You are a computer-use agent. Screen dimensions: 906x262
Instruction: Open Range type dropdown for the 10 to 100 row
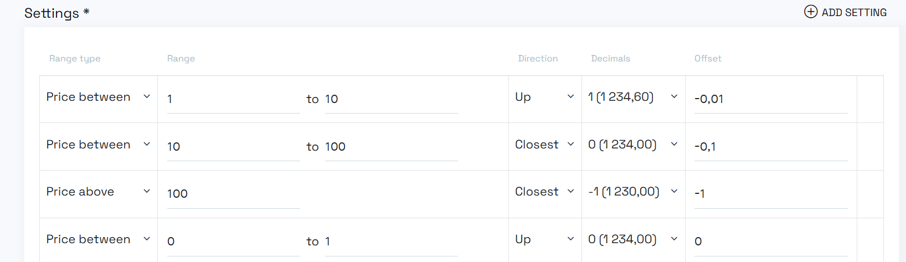[x=98, y=145]
